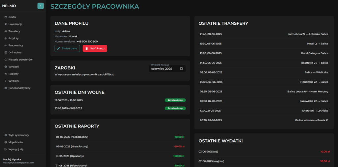Open Dni wolne menu entry

(x=23, y=52)
